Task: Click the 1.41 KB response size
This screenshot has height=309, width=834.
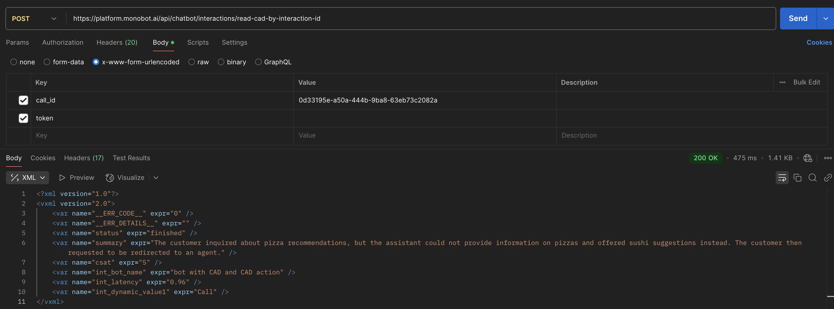Action: tap(780, 158)
